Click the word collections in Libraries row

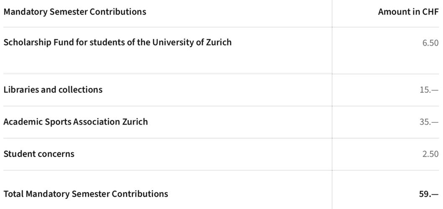click(80, 89)
